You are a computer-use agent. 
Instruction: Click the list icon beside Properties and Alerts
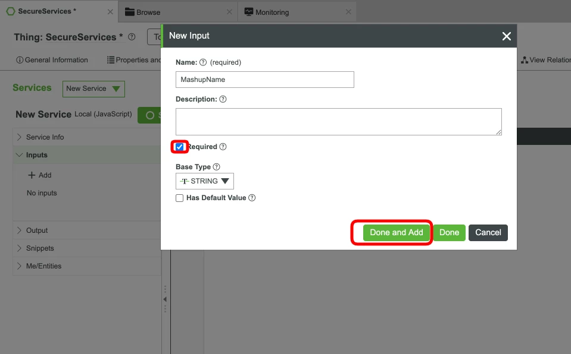(111, 60)
